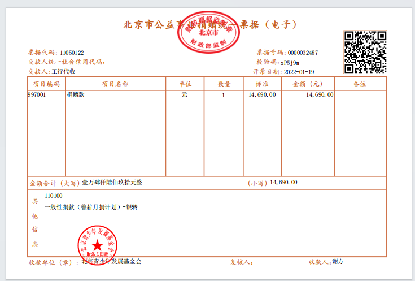Click the 票据号码 value 0000032487

[x=303, y=53]
